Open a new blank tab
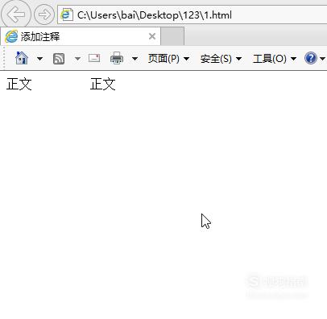This screenshot has height=319, width=327. (x=172, y=36)
